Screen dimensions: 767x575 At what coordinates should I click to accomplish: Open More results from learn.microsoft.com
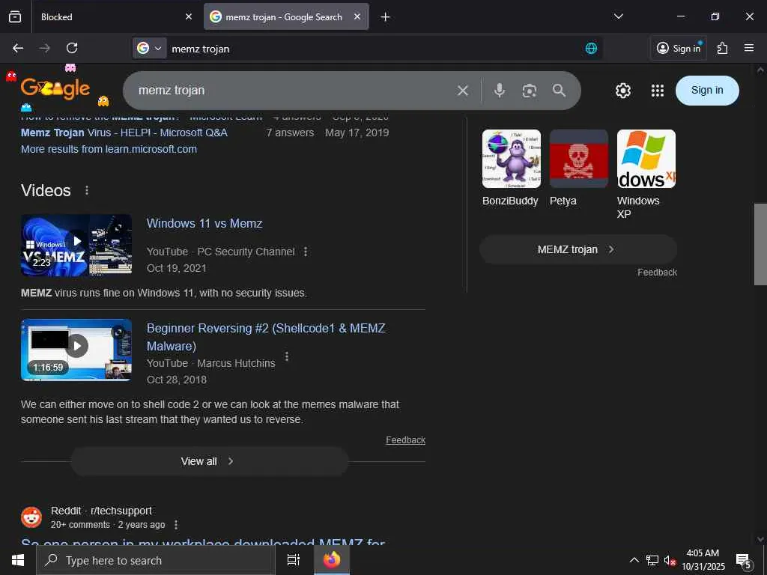click(109, 149)
